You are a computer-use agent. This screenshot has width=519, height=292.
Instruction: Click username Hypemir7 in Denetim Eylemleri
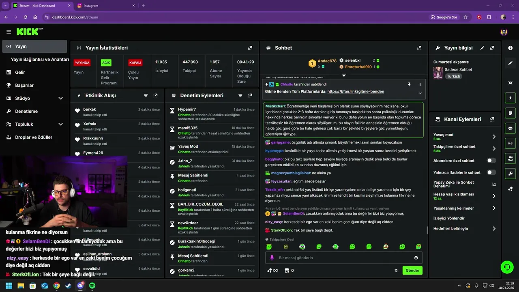[187, 109]
